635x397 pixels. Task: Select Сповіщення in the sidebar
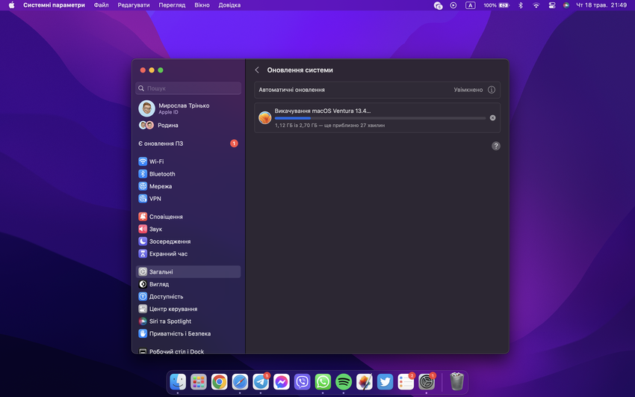coord(165,217)
